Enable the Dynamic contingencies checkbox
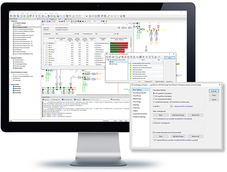Screen dimensions: 227x172 (x=154, y=123)
